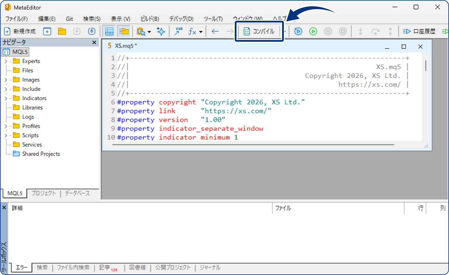Click the new window plus icon
The image size is (449, 275).
pyautogui.click(x=47, y=31)
